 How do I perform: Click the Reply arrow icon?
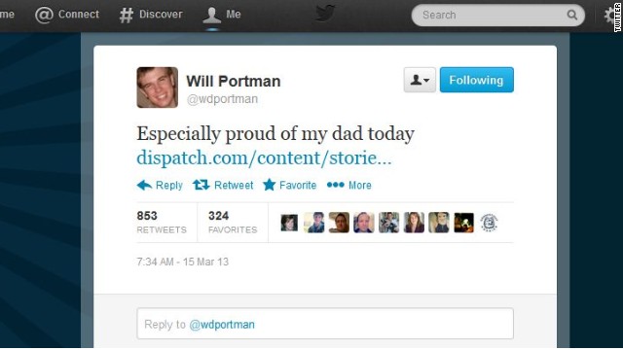144,185
